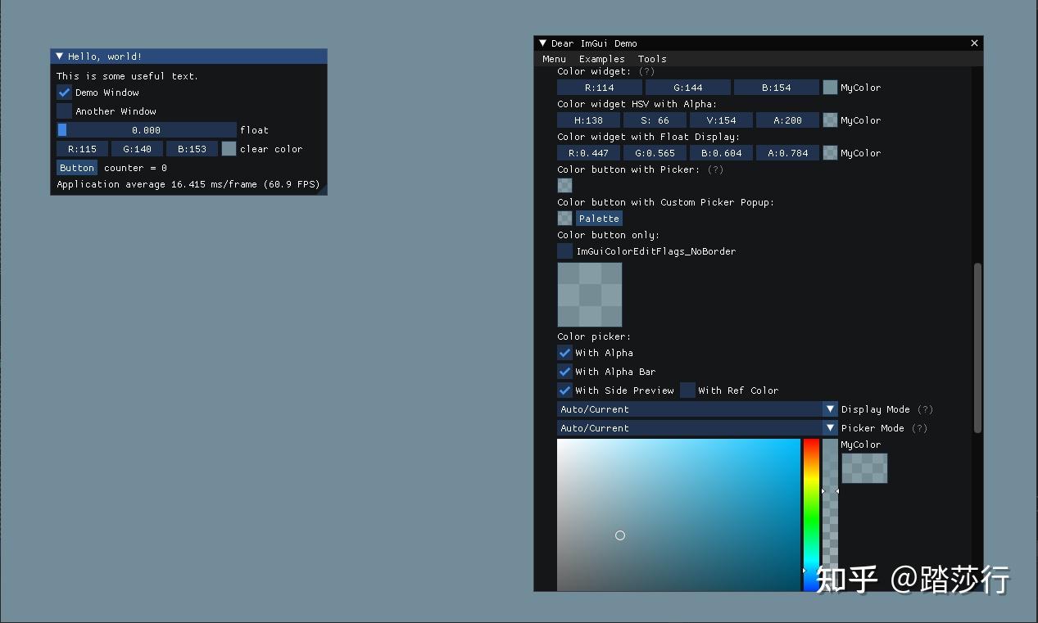Collapse the Hello, world! window header
This screenshot has height=623, width=1038.
click(x=58, y=56)
